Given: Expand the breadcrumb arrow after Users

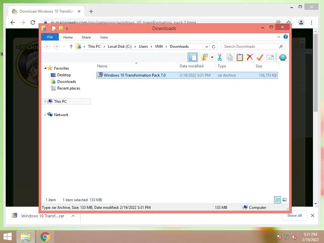Looking at the screenshot, I should [x=152, y=47].
